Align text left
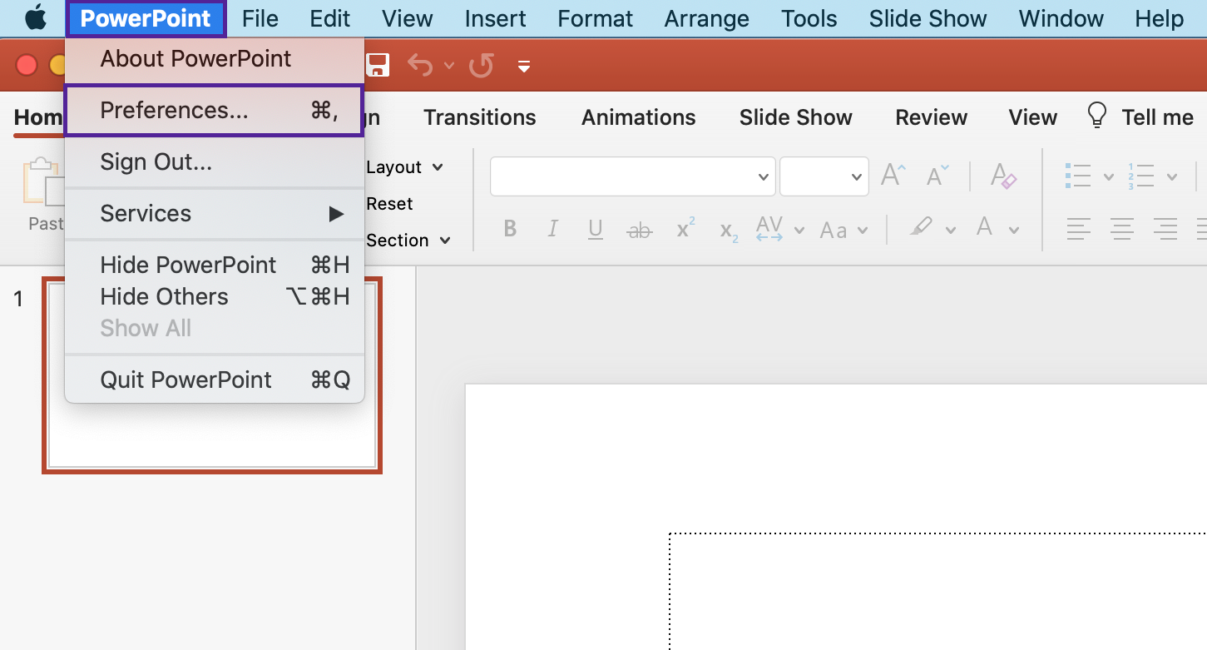Screen dimensions: 1207x650 (x=1079, y=229)
